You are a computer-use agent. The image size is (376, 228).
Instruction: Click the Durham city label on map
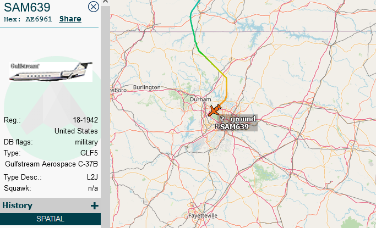coord(200,99)
